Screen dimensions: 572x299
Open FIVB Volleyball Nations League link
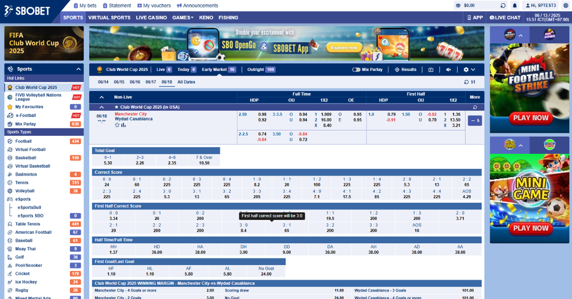point(38,97)
